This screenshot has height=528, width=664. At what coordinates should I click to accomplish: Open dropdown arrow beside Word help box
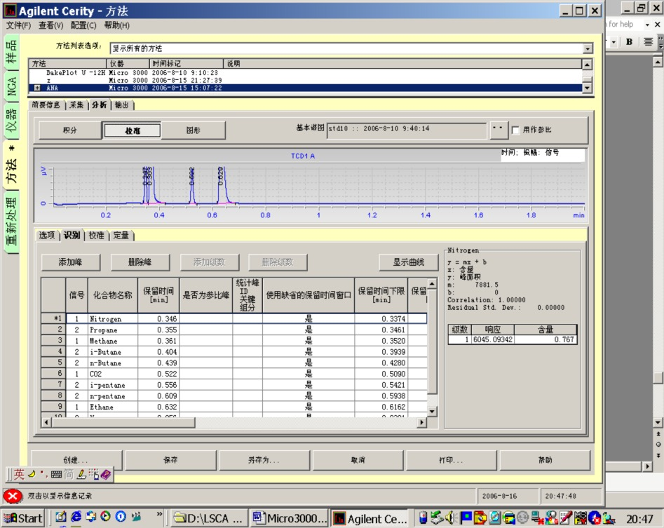[647, 25]
